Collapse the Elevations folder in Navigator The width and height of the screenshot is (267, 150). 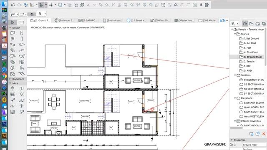coord(235,98)
